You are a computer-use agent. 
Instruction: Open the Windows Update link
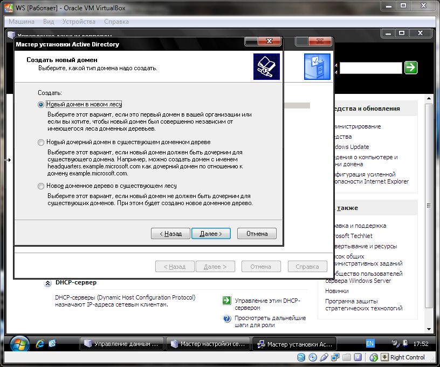(x=352, y=147)
